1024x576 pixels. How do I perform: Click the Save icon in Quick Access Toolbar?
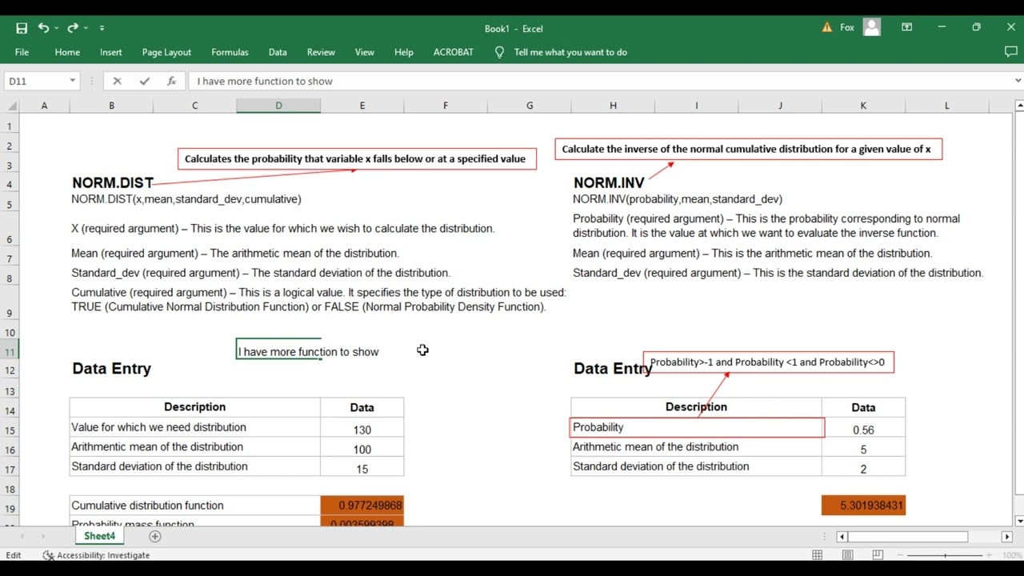[x=22, y=28]
